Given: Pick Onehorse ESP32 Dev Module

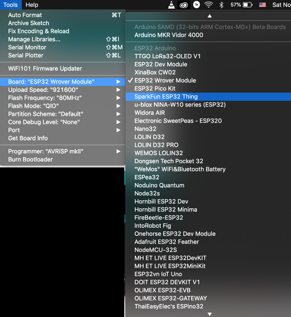Looking at the screenshot, I should pyautogui.click(x=208, y=234).
